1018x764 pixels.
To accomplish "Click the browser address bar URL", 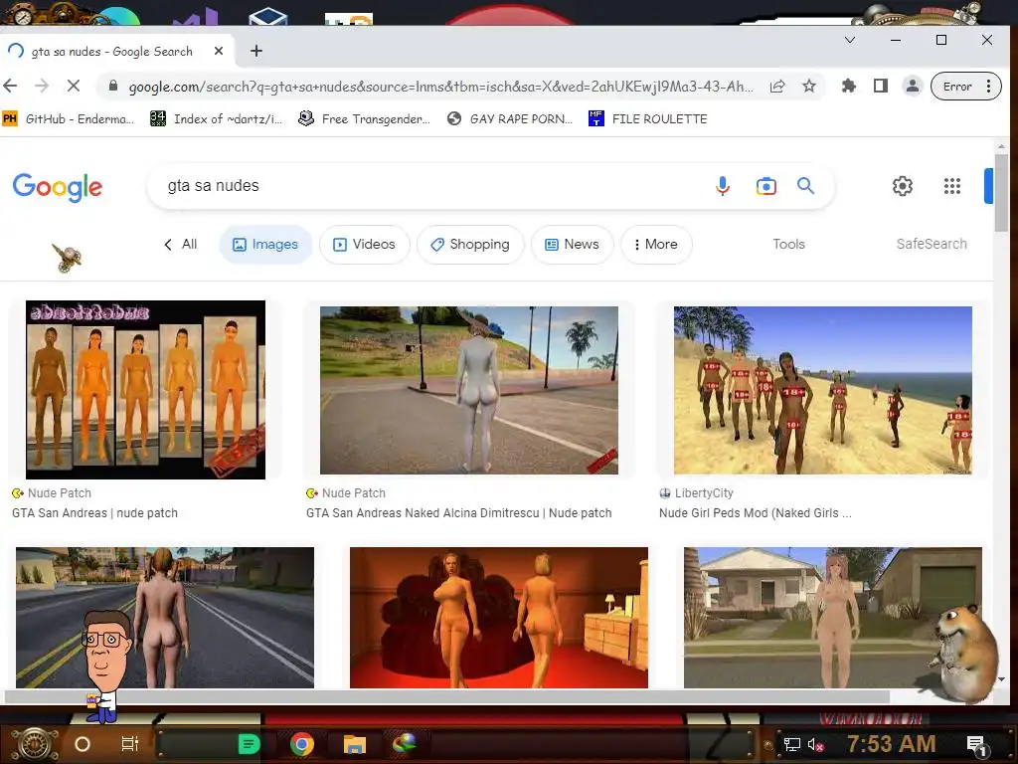I will click(x=440, y=87).
